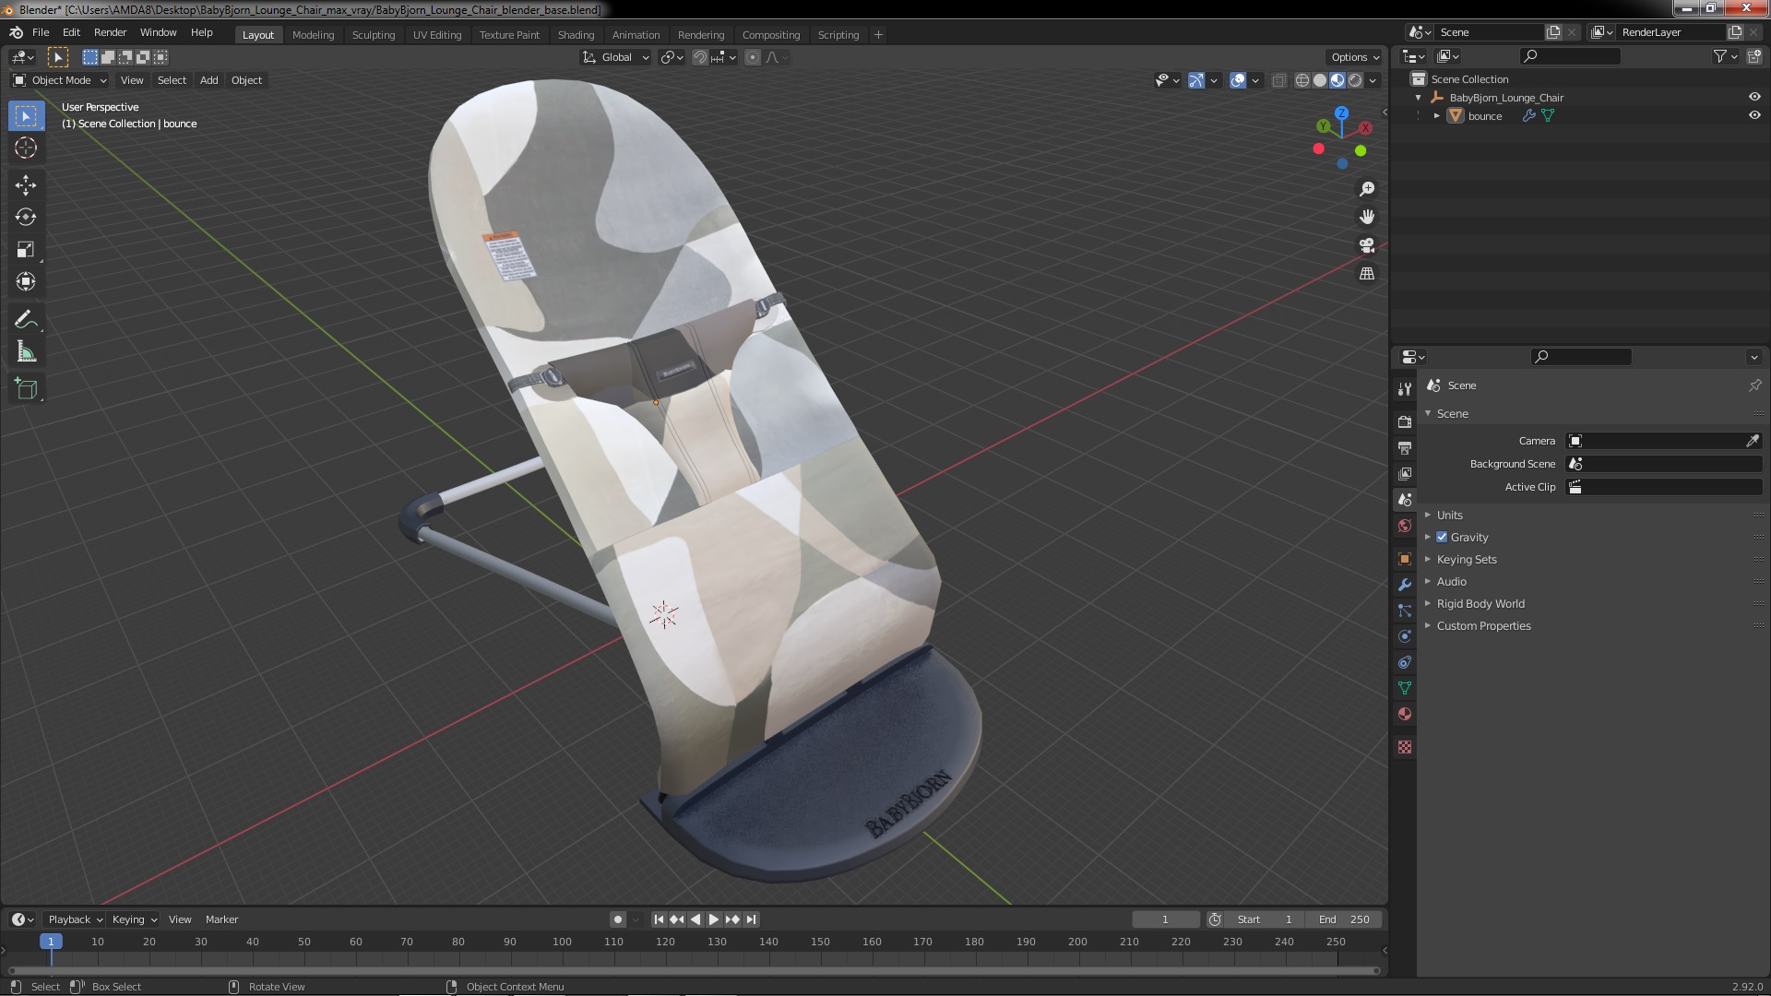Toggle auto keying record button
Image resolution: width=1771 pixels, height=996 pixels.
click(618, 919)
